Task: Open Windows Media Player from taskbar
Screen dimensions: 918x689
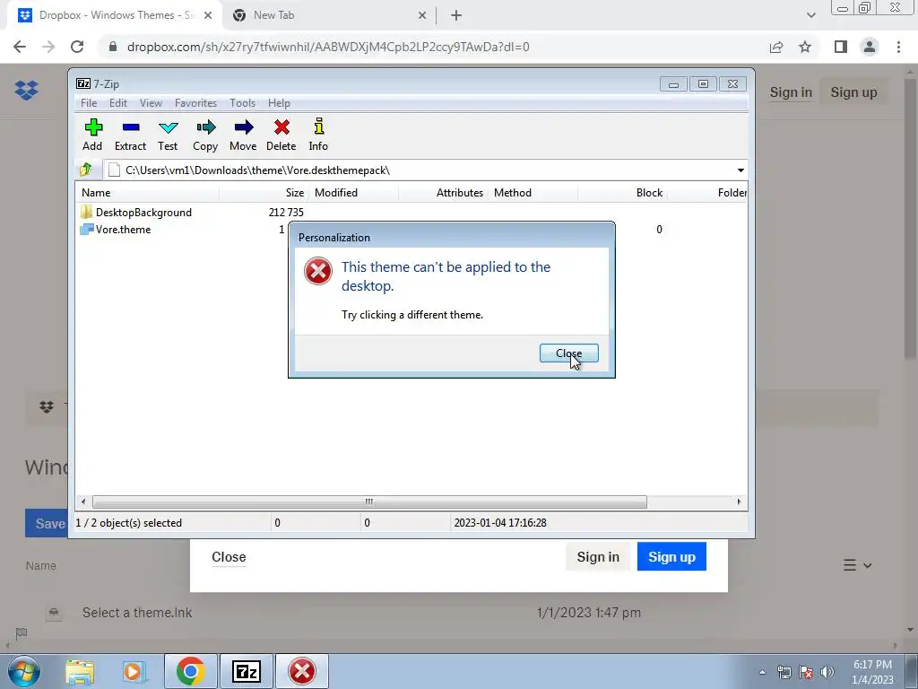Action: [x=134, y=671]
